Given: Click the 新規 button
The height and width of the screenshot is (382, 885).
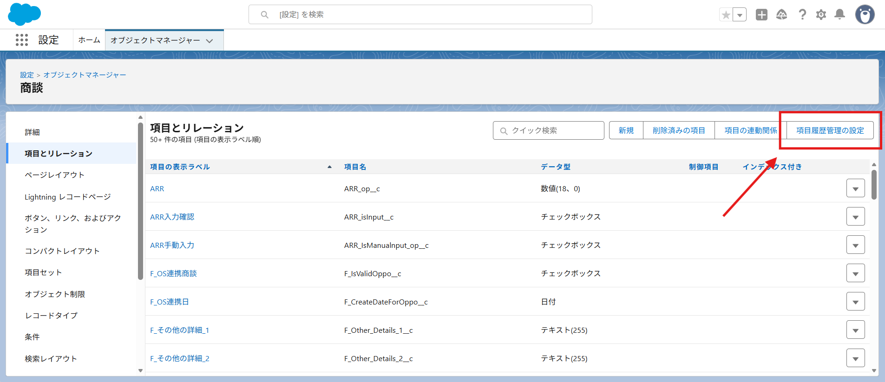Looking at the screenshot, I should [x=626, y=130].
